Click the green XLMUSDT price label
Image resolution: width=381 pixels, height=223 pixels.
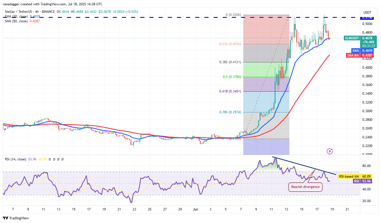[x=352, y=38]
